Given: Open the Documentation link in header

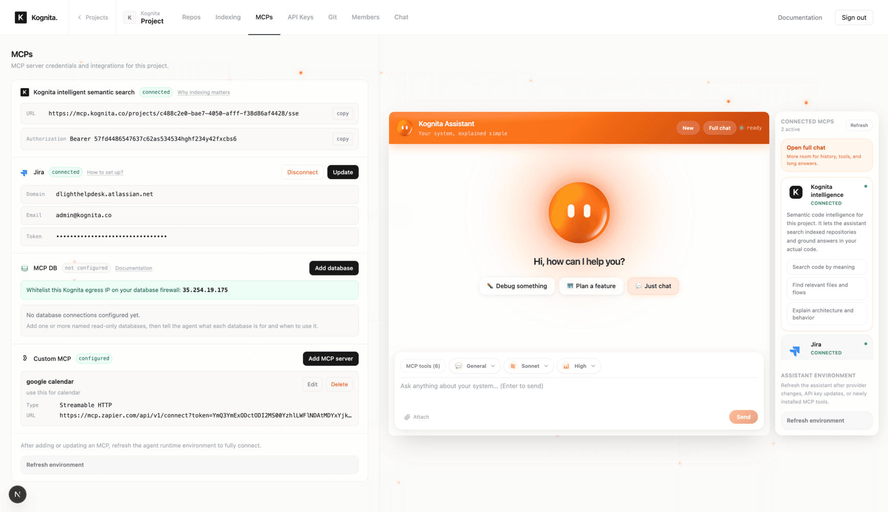Looking at the screenshot, I should 800,17.
